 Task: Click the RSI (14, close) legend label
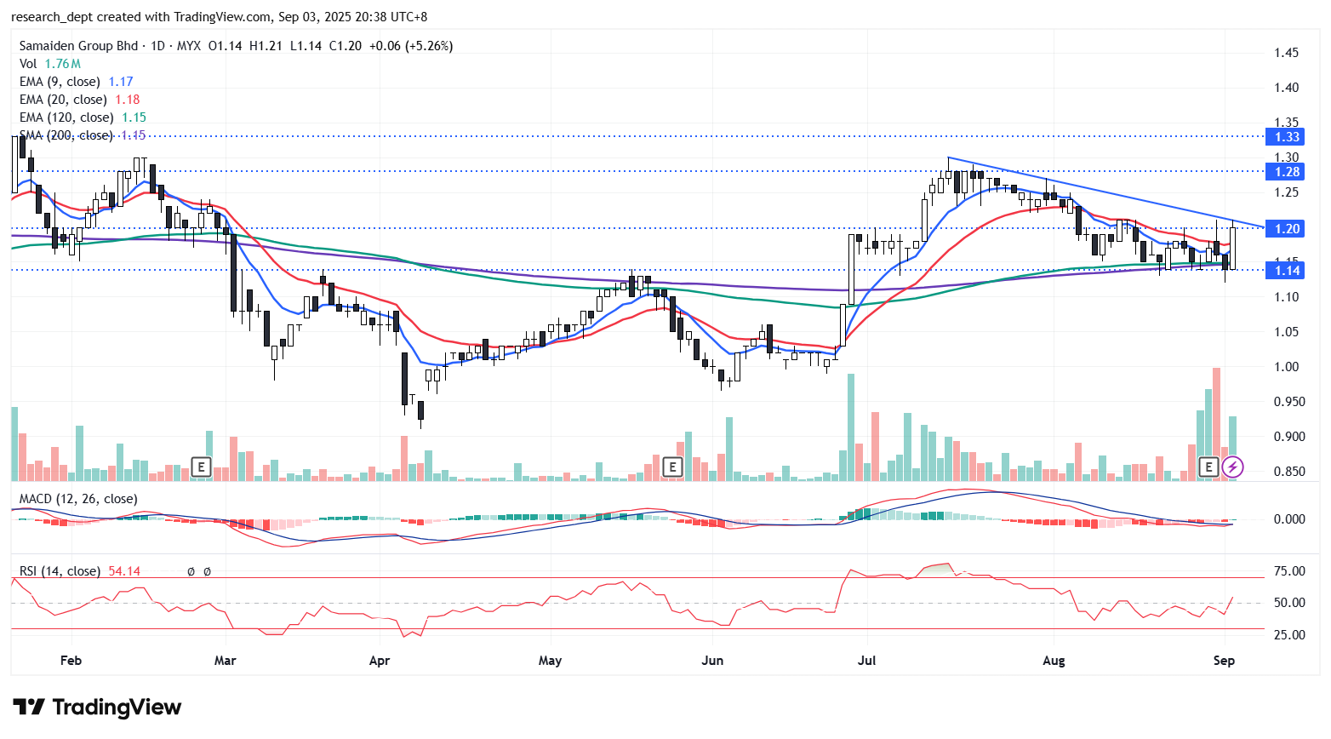point(60,571)
